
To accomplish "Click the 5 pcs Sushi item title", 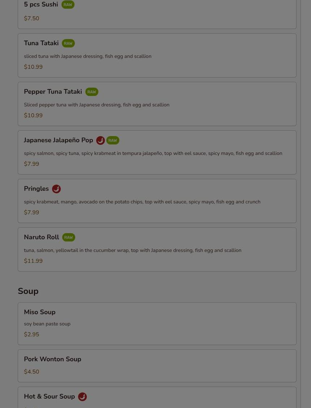I will click(41, 4).
